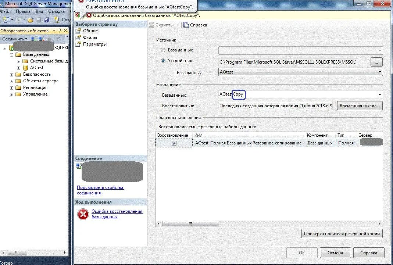Click the Справка toolbar help icon
The height and width of the screenshot is (265, 393).
186,25
